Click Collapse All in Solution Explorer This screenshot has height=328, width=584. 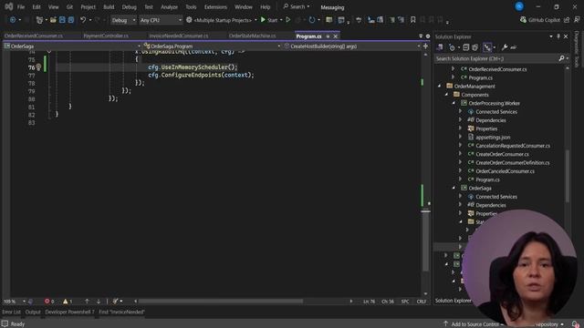click(x=466, y=47)
